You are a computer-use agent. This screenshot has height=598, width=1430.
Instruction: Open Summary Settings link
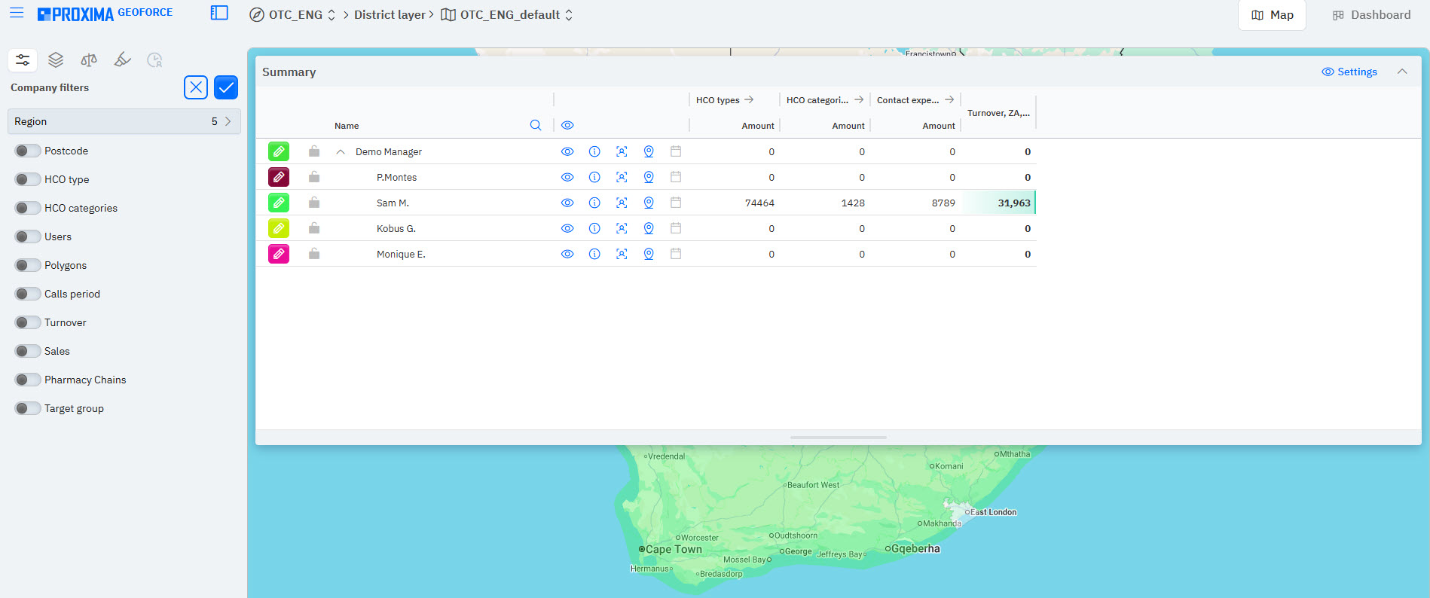pos(1349,72)
